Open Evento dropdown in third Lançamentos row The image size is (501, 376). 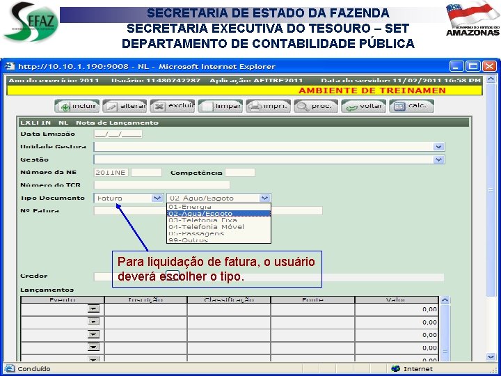point(93,334)
